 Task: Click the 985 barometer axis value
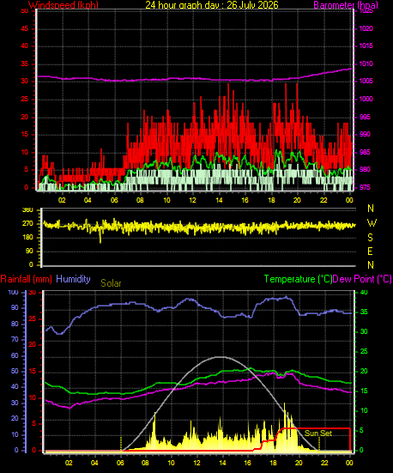[x=365, y=152]
